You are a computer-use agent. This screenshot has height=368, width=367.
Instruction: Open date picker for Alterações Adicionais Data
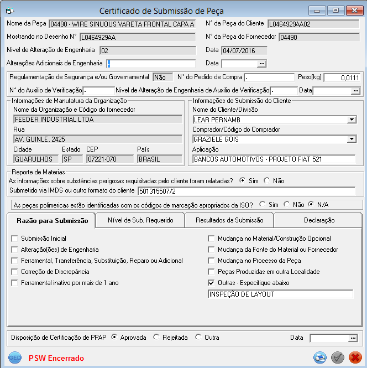point(262,64)
